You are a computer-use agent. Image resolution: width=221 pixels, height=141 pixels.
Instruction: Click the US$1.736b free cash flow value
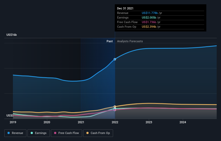(149, 22)
